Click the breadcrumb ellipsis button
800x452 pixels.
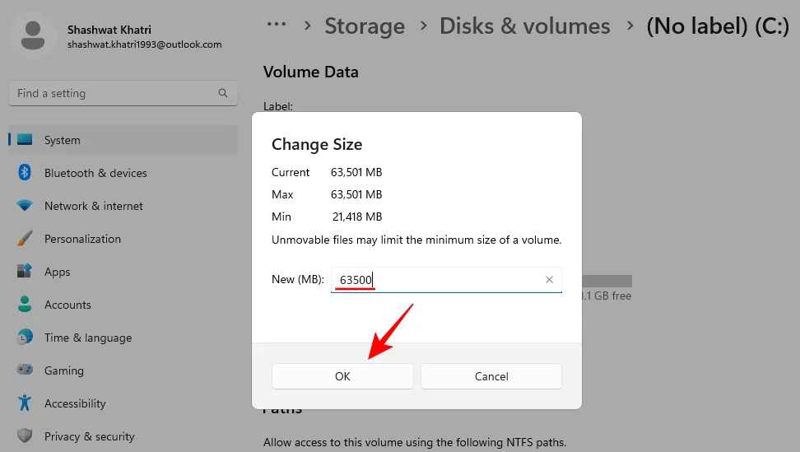pos(277,24)
